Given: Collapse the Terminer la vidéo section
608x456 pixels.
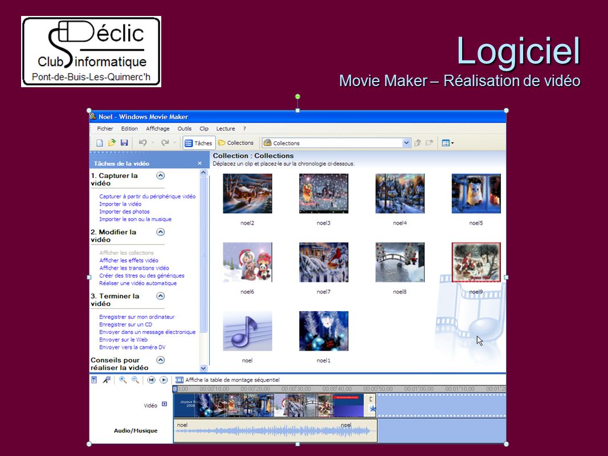Looking at the screenshot, I should tap(161, 296).
